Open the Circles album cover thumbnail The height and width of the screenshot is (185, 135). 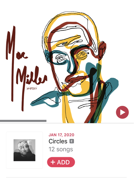24,150
